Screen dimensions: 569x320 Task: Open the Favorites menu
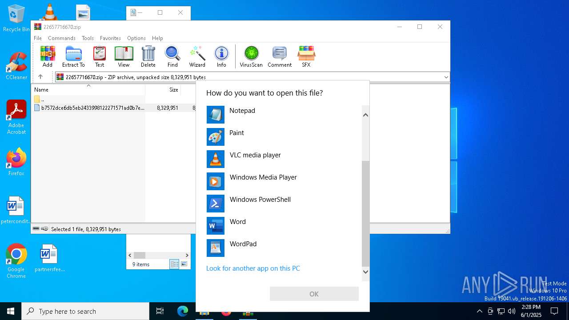click(x=110, y=38)
